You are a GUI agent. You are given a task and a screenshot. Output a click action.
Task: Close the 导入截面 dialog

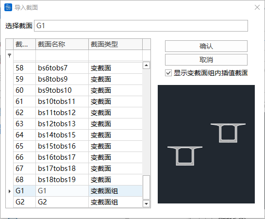click(x=257, y=7)
